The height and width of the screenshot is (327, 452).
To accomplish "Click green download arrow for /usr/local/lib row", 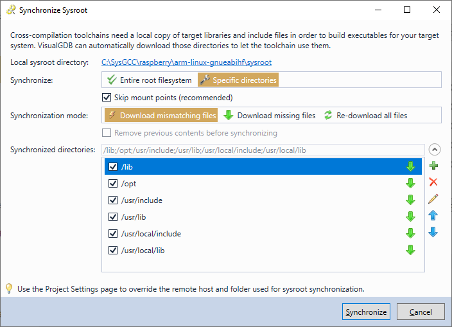I will [410, 250].
